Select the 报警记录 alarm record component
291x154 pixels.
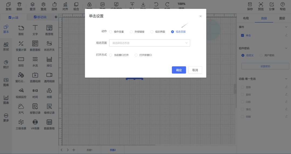pyautogui.click(x=35, y=109)
